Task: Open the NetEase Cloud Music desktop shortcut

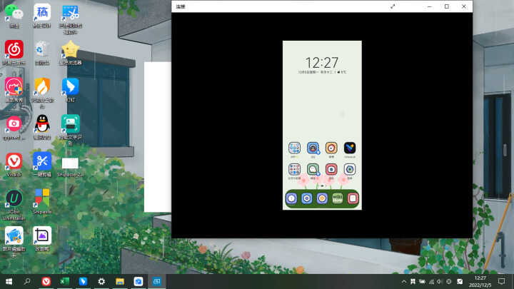Action: [x=14, y=52]
